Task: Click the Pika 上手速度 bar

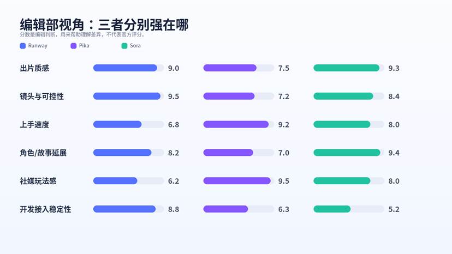Action: 236,124
